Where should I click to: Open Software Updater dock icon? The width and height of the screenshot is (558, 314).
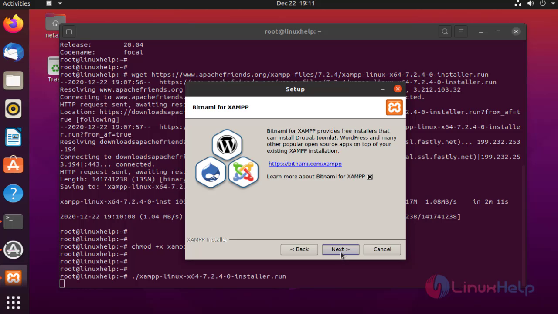(13, 249)
